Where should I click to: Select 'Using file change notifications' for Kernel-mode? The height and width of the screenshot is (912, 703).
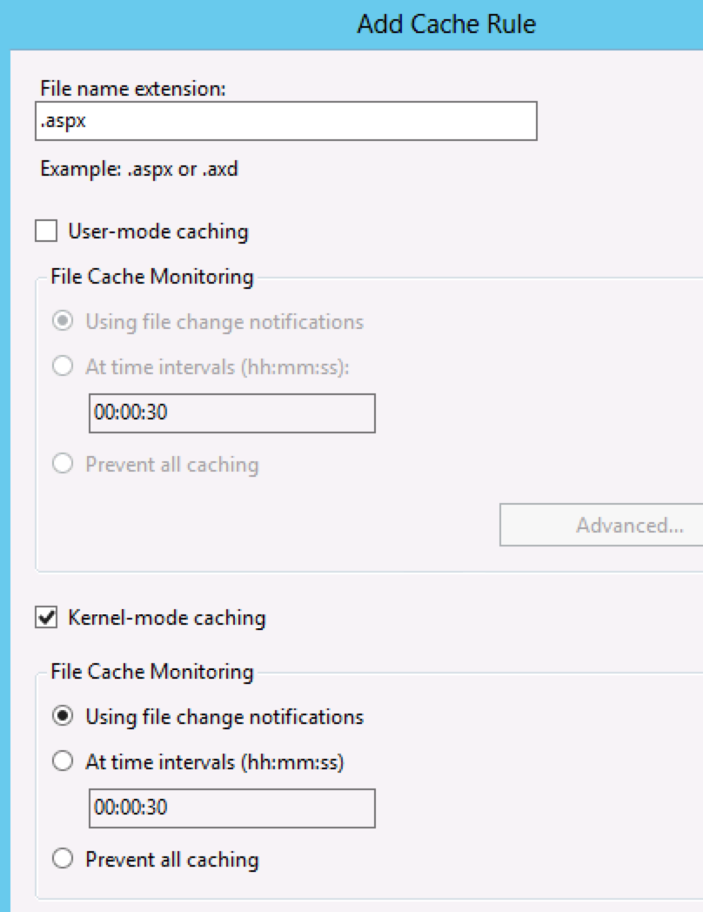[x=63, y=716]
